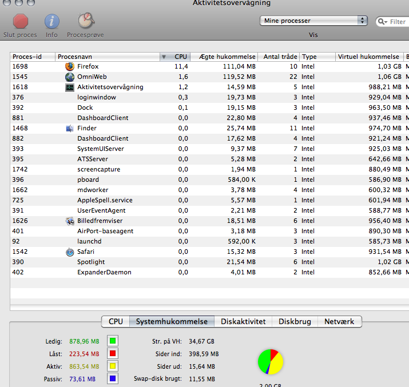
Task: Select the UserEventAgent process
Action: tap(210, 211)
